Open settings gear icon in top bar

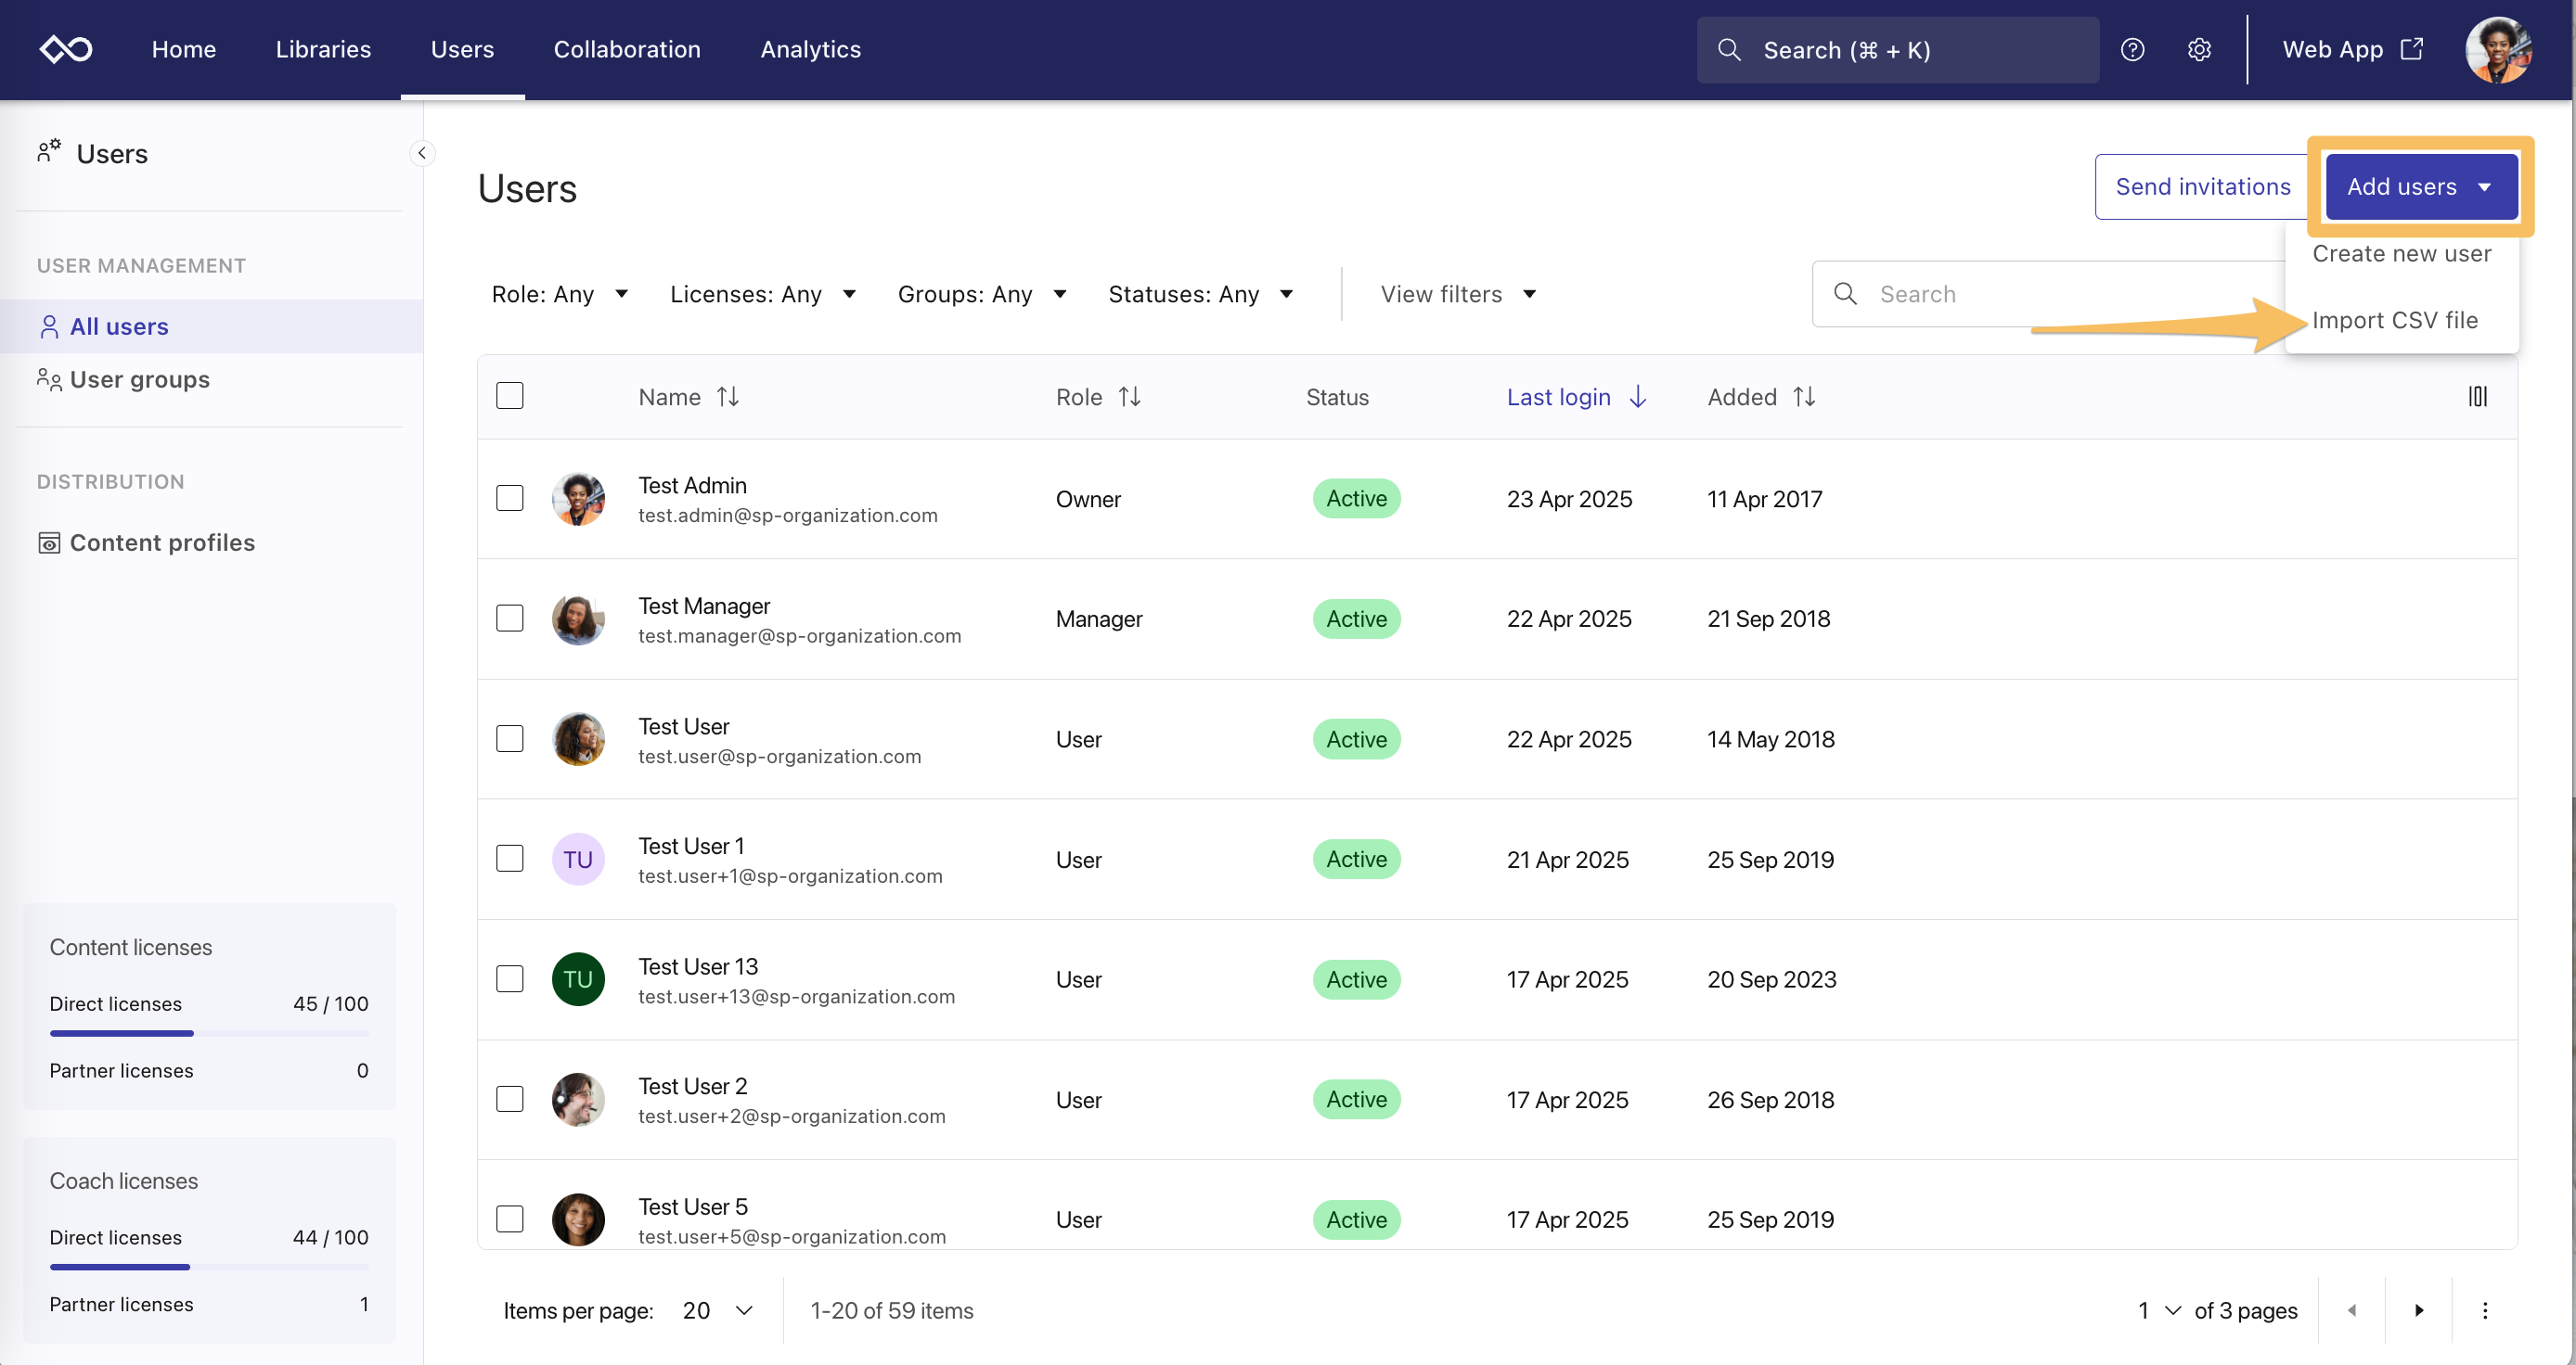pos(2198,49)
